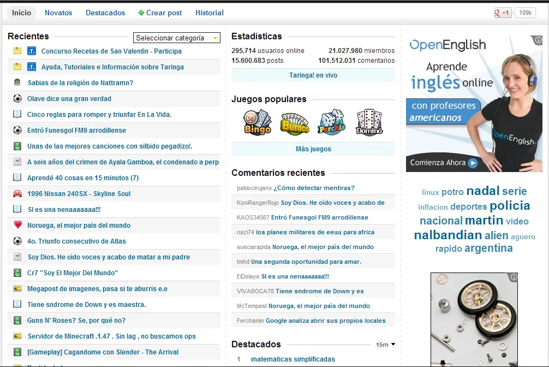
Task: Click film icon beside Gameplay Slender post
Action: (x=17, y=352)
